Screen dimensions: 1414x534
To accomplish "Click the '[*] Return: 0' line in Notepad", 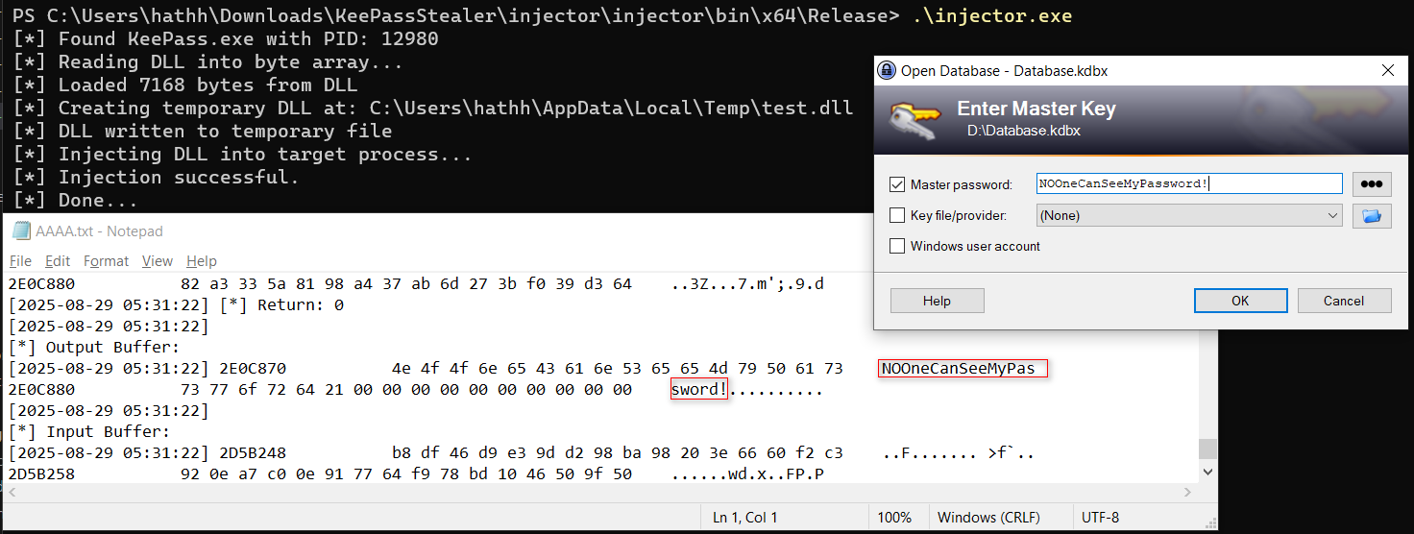I will coord(281,305).
